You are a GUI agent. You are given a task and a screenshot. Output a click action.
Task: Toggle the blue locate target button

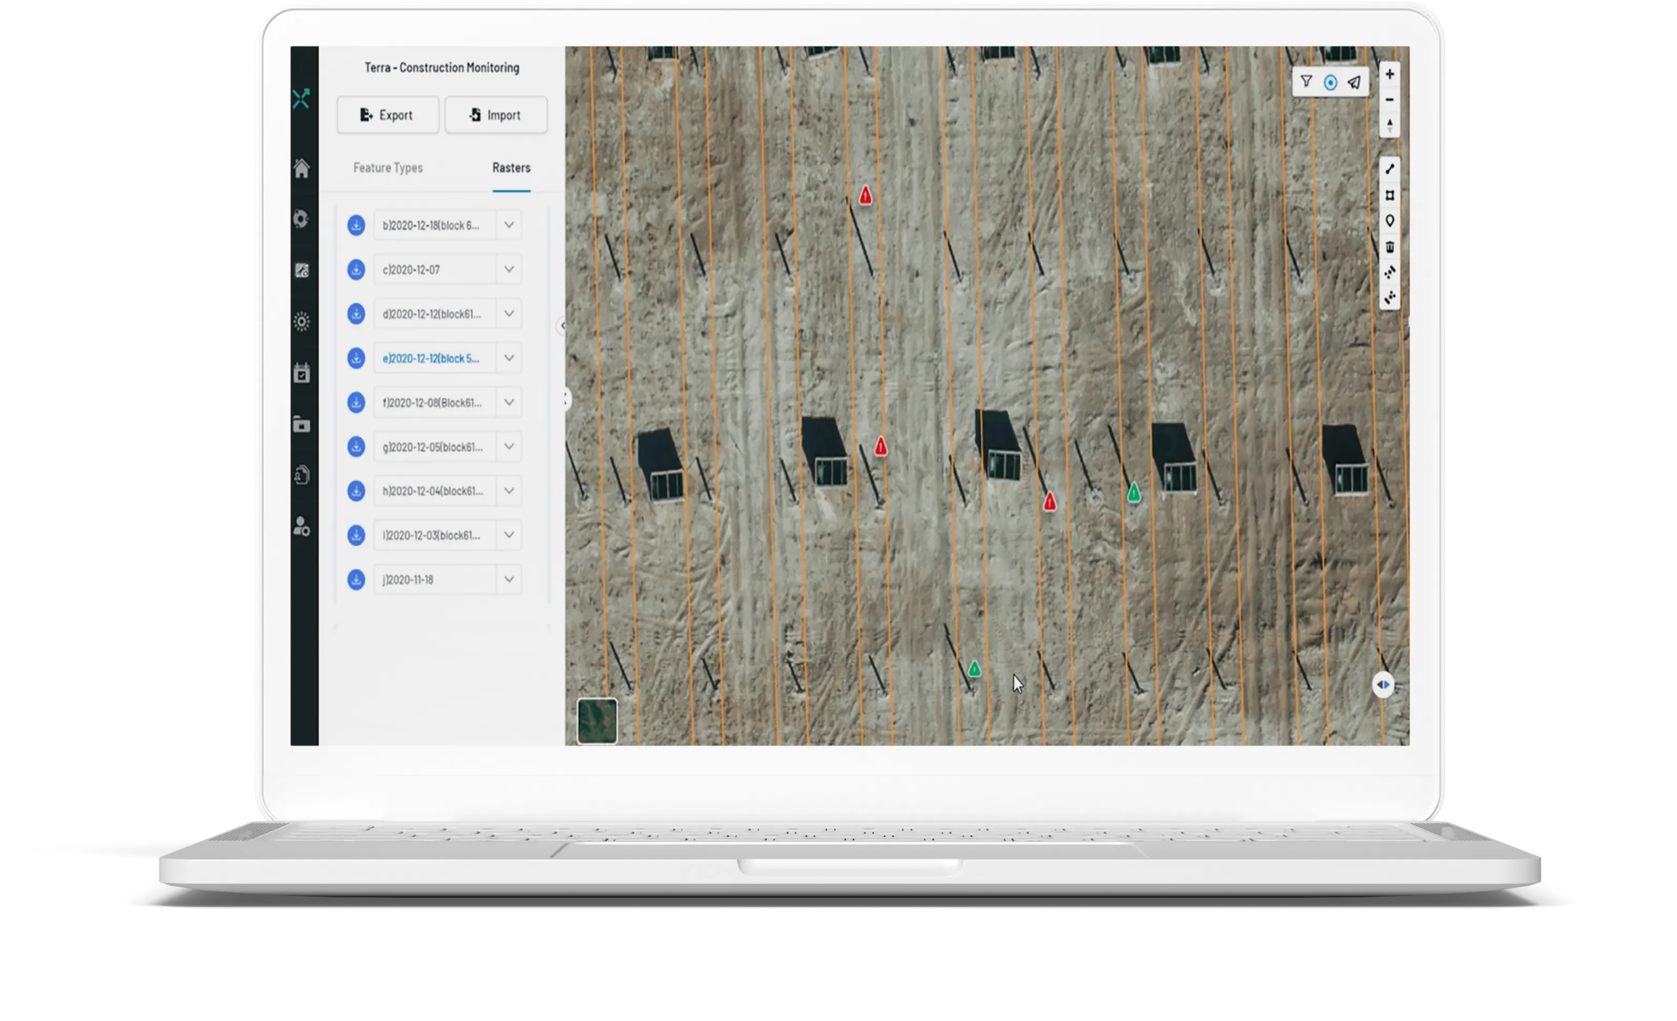click(x=1330, y=83)
